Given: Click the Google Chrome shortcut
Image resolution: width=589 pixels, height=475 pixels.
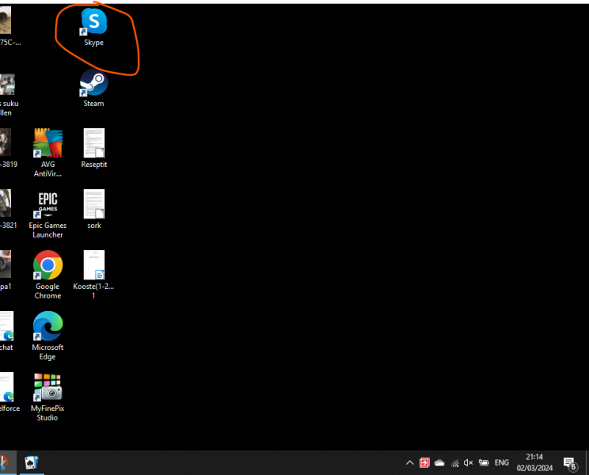Looking at the screenshot, I should coord(47,266).
